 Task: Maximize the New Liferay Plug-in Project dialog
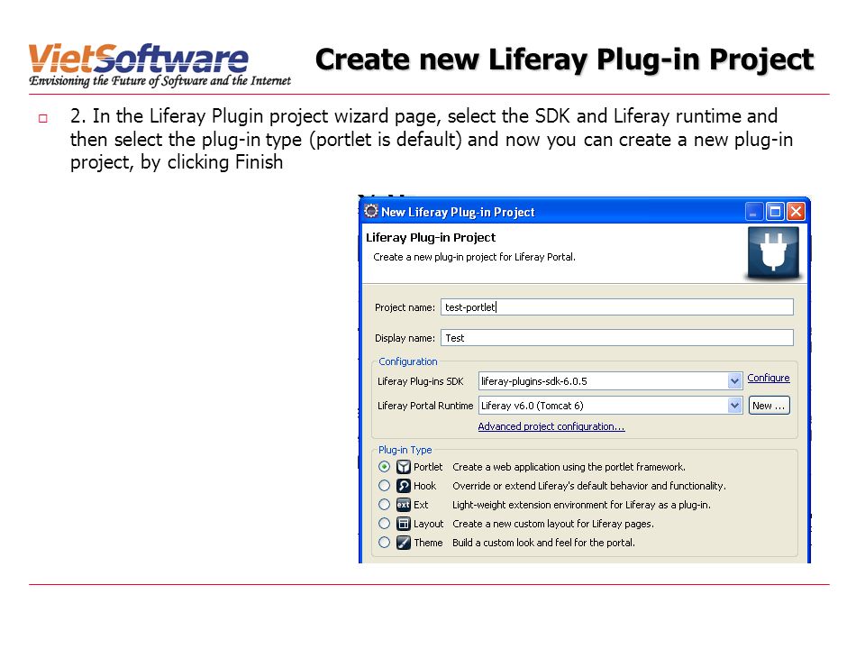tap(775, 211)
